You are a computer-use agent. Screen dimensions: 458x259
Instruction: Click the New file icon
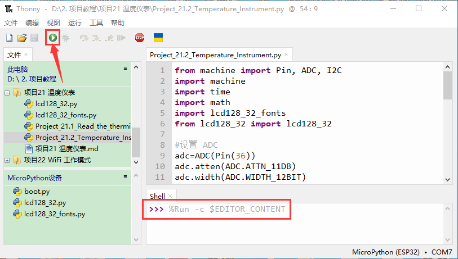point(9,38)
